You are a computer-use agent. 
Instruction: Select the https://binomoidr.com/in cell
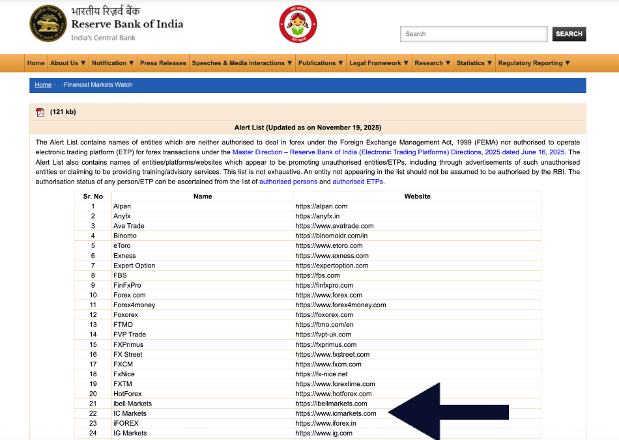pyautogui.click(x=417, y=236)
